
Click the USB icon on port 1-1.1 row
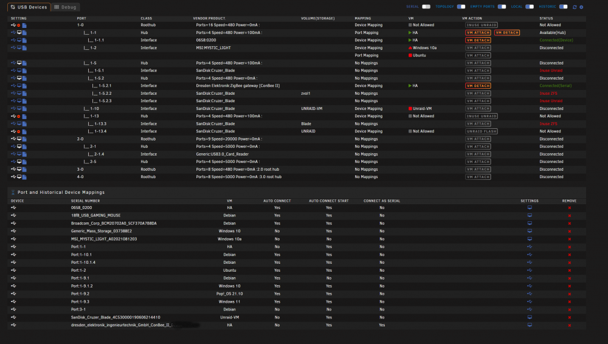click(13, 40)
